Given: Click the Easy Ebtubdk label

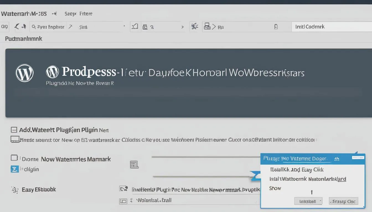Looking at the screenshot, I should point(39,190).
